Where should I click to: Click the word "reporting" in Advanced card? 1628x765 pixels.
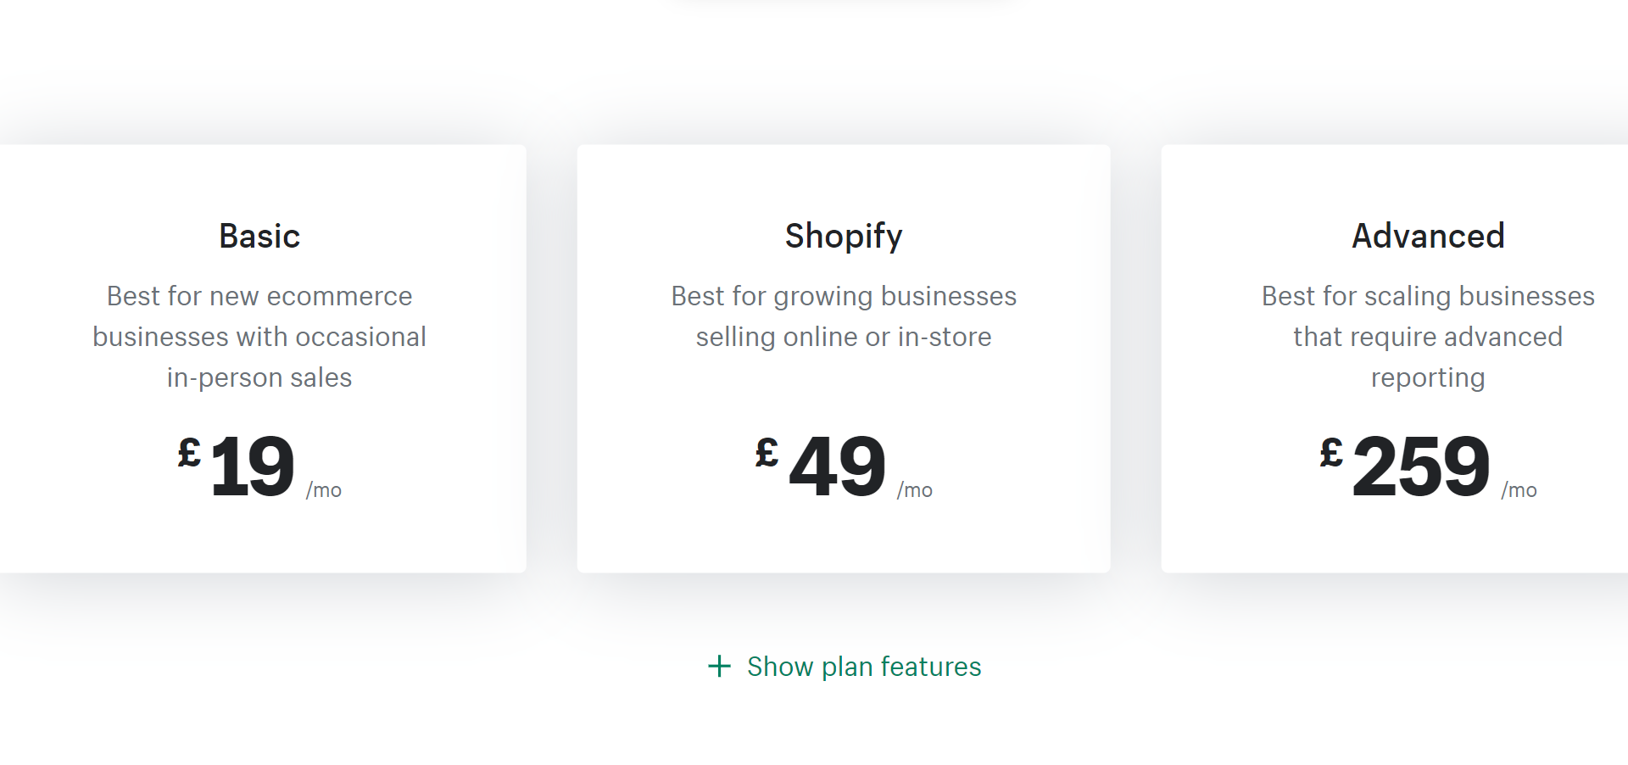(x=1428, y=377)
